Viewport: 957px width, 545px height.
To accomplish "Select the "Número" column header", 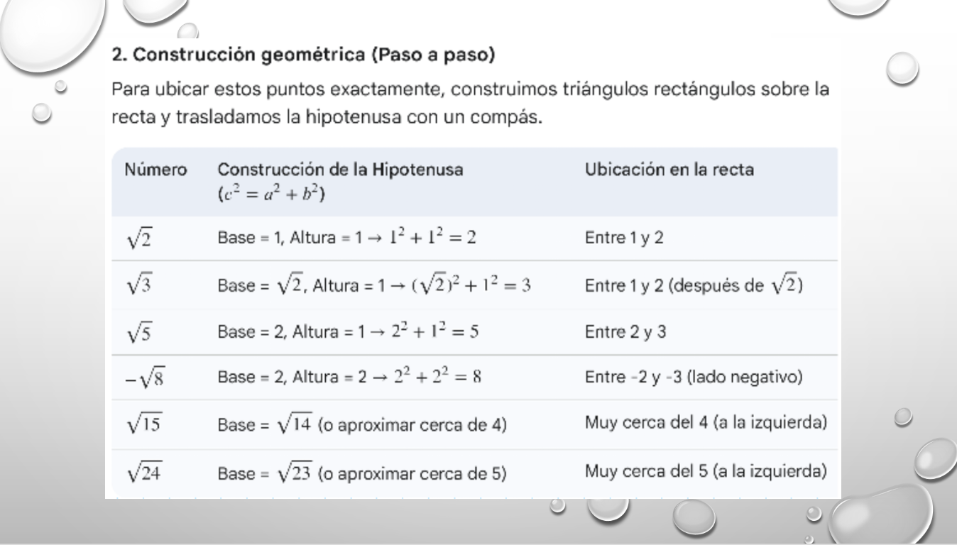I will [x=156, y=170].
